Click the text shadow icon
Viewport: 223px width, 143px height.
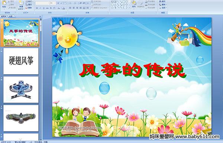pyautogui.click(x=51, y=8)
